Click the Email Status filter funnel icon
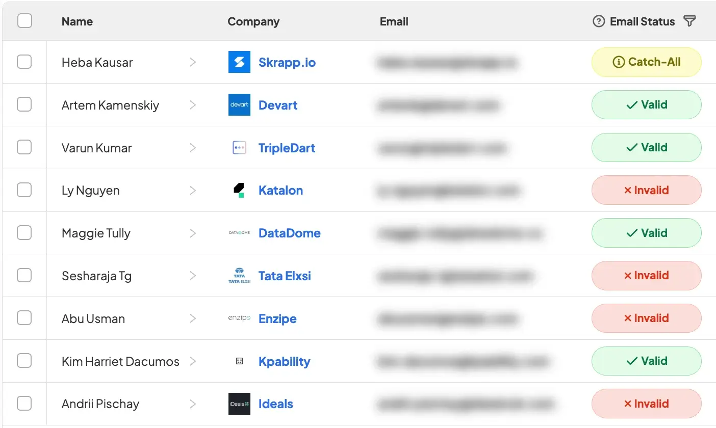The image size is (716, 428). pos(689,21)
